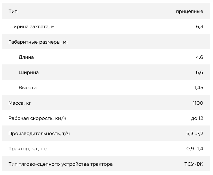Click the 'Масса, кг' label
This screenshot has width=213, height=175.
pyautogui.click(x=20, y=103)
